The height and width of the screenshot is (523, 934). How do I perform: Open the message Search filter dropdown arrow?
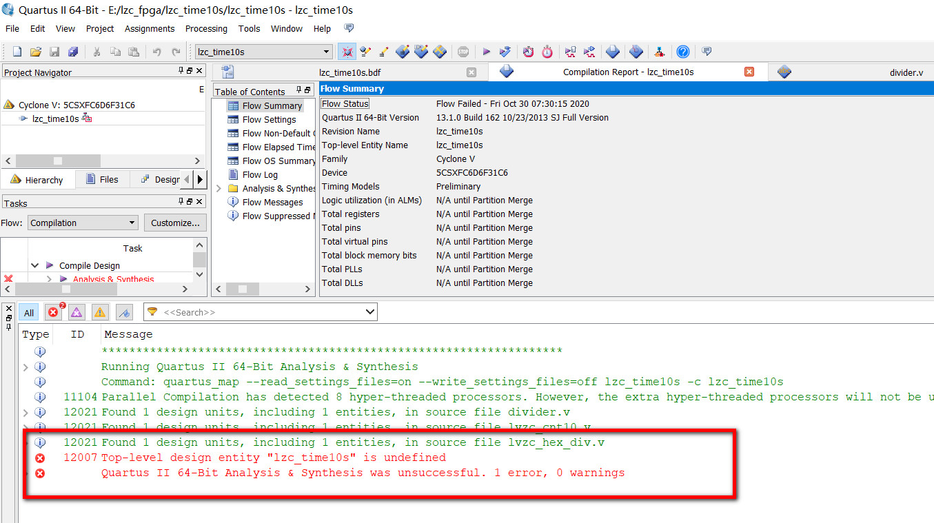point(370,312)
